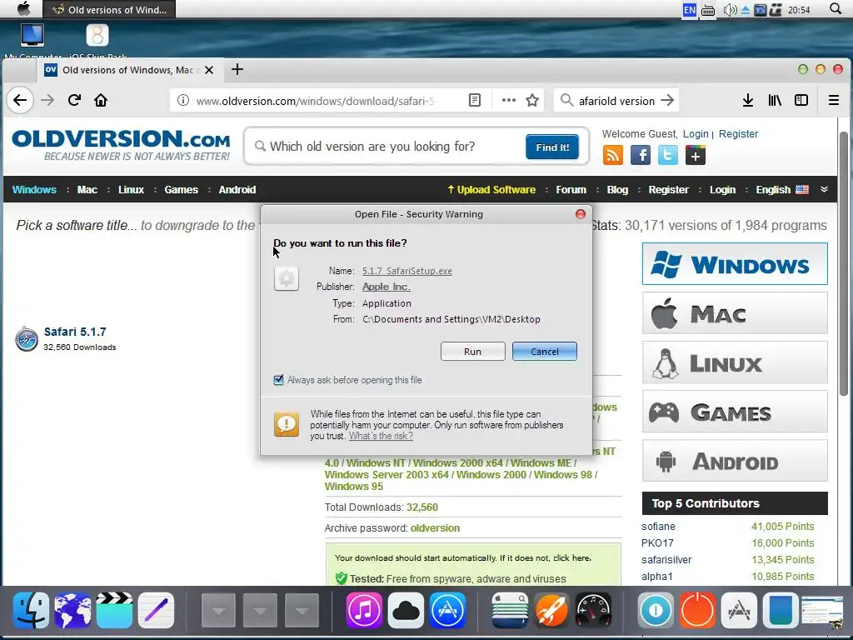Image resolution: width=853 pixels, height=640 pixels.
Task: Toggle the browser sidebar icon
Action: 801,100
